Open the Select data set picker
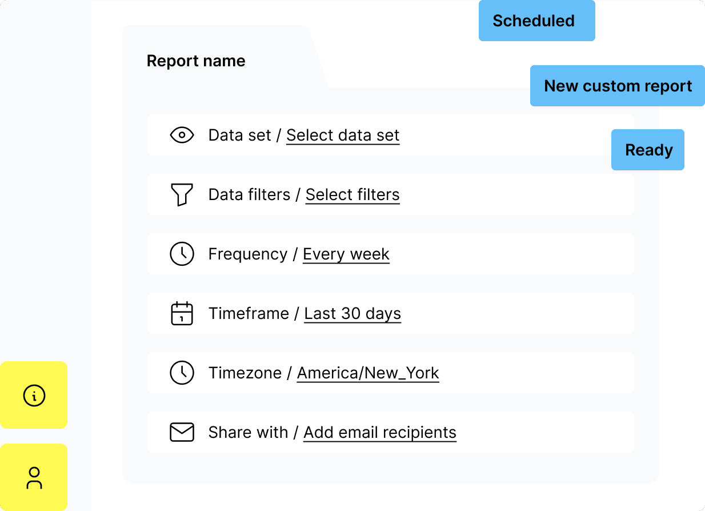 point(343,135)
